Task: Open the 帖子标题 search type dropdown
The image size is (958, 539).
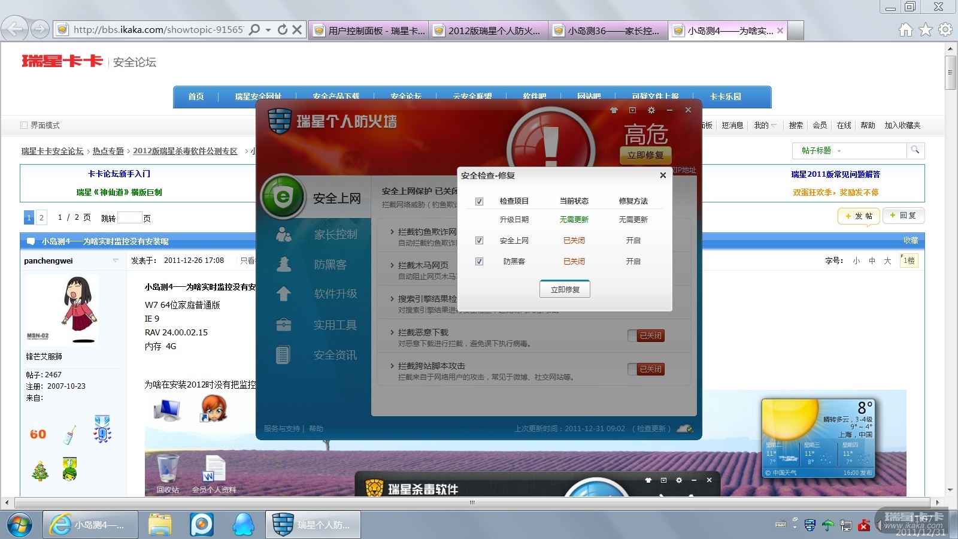Action: (839, 150)
